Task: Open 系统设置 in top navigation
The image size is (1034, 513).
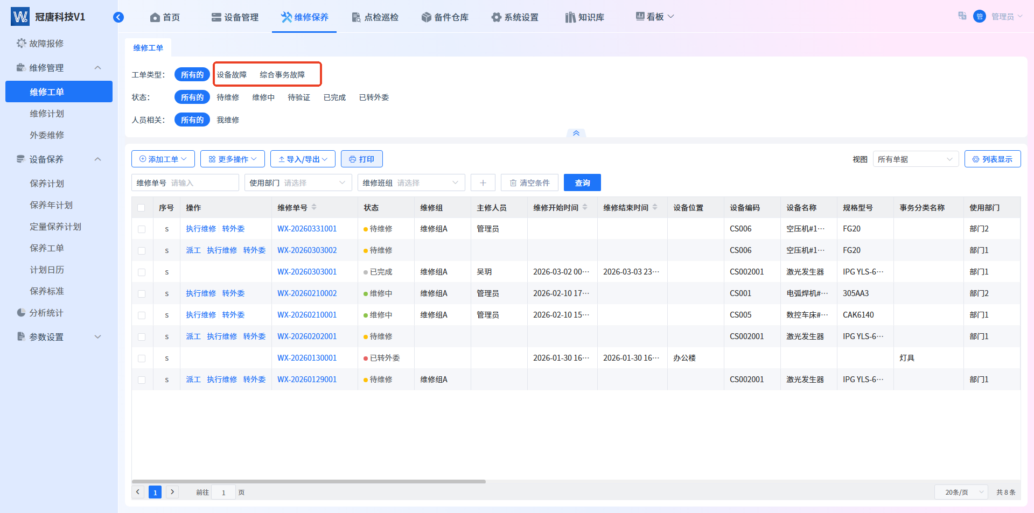Action: [x=515, y=17]
